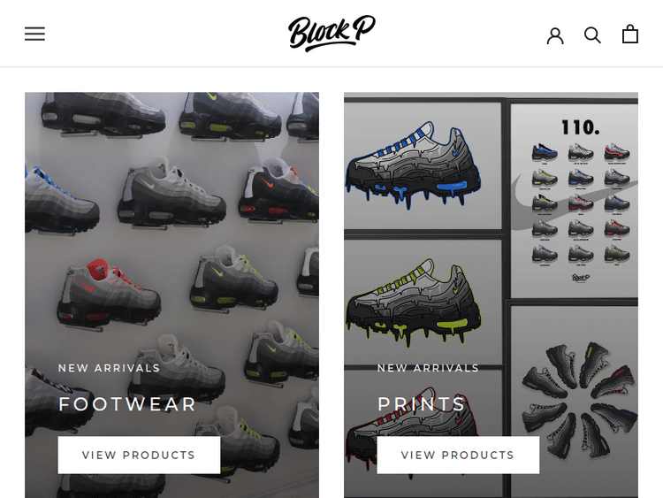663x498 pixels.
Task: Select the PRINTS heading text
Action: tap(421, 404)
